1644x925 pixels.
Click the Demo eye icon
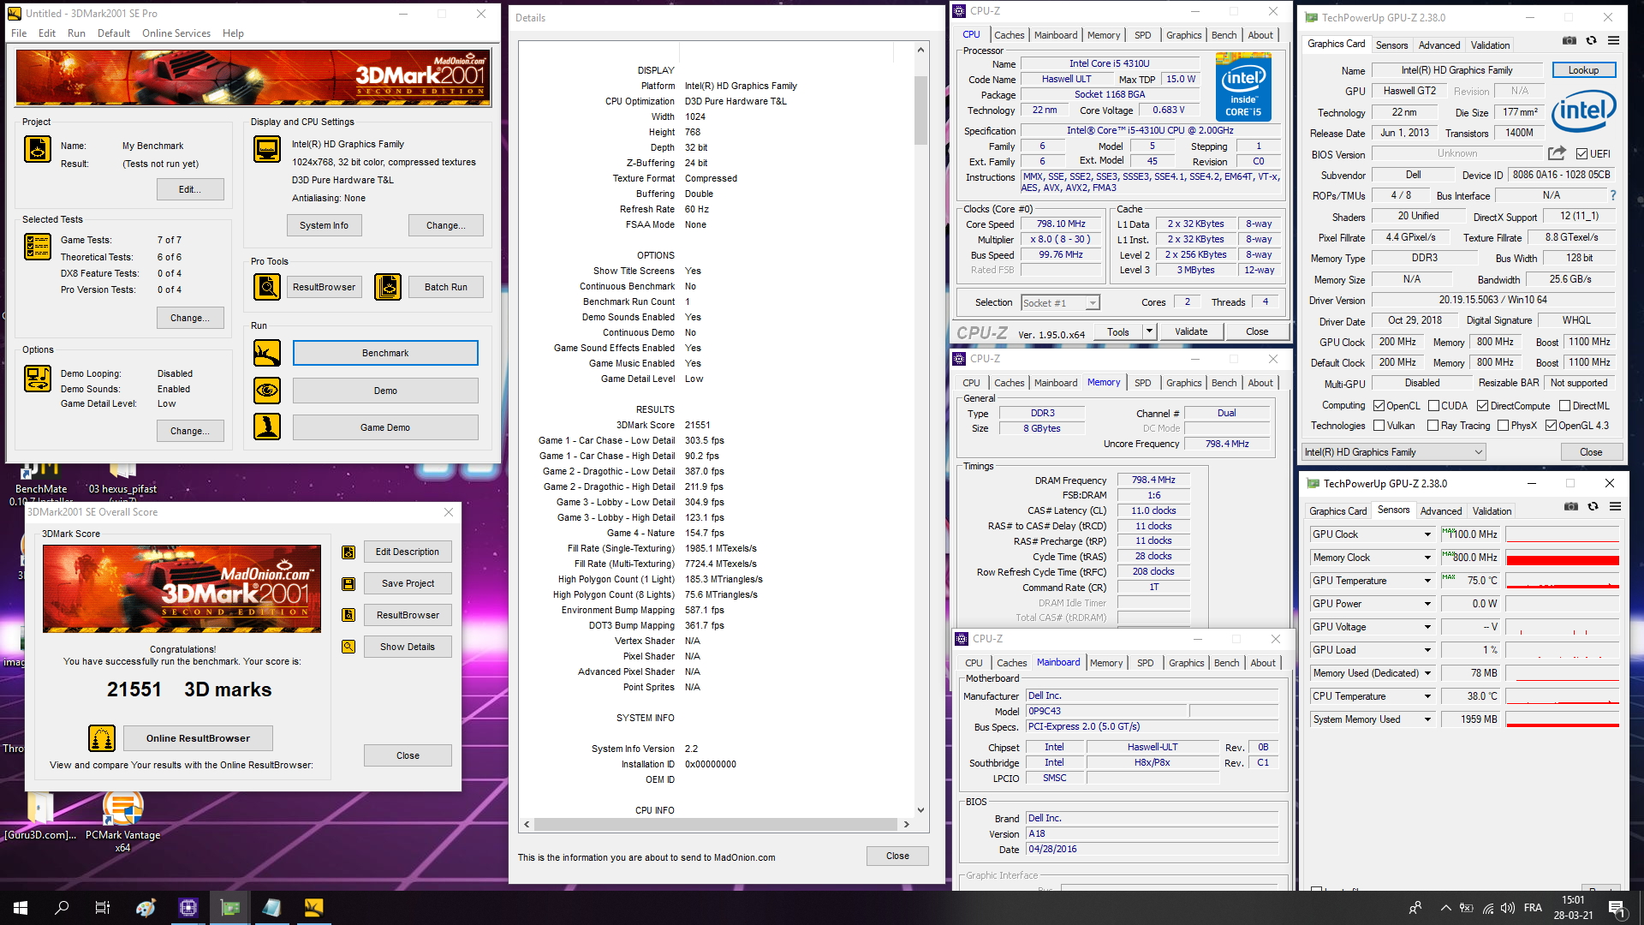tap(267, 391)
